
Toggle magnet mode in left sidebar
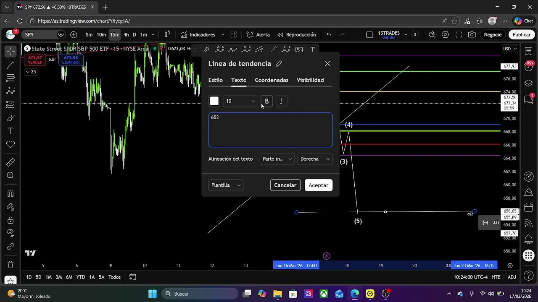coord(11,193)
